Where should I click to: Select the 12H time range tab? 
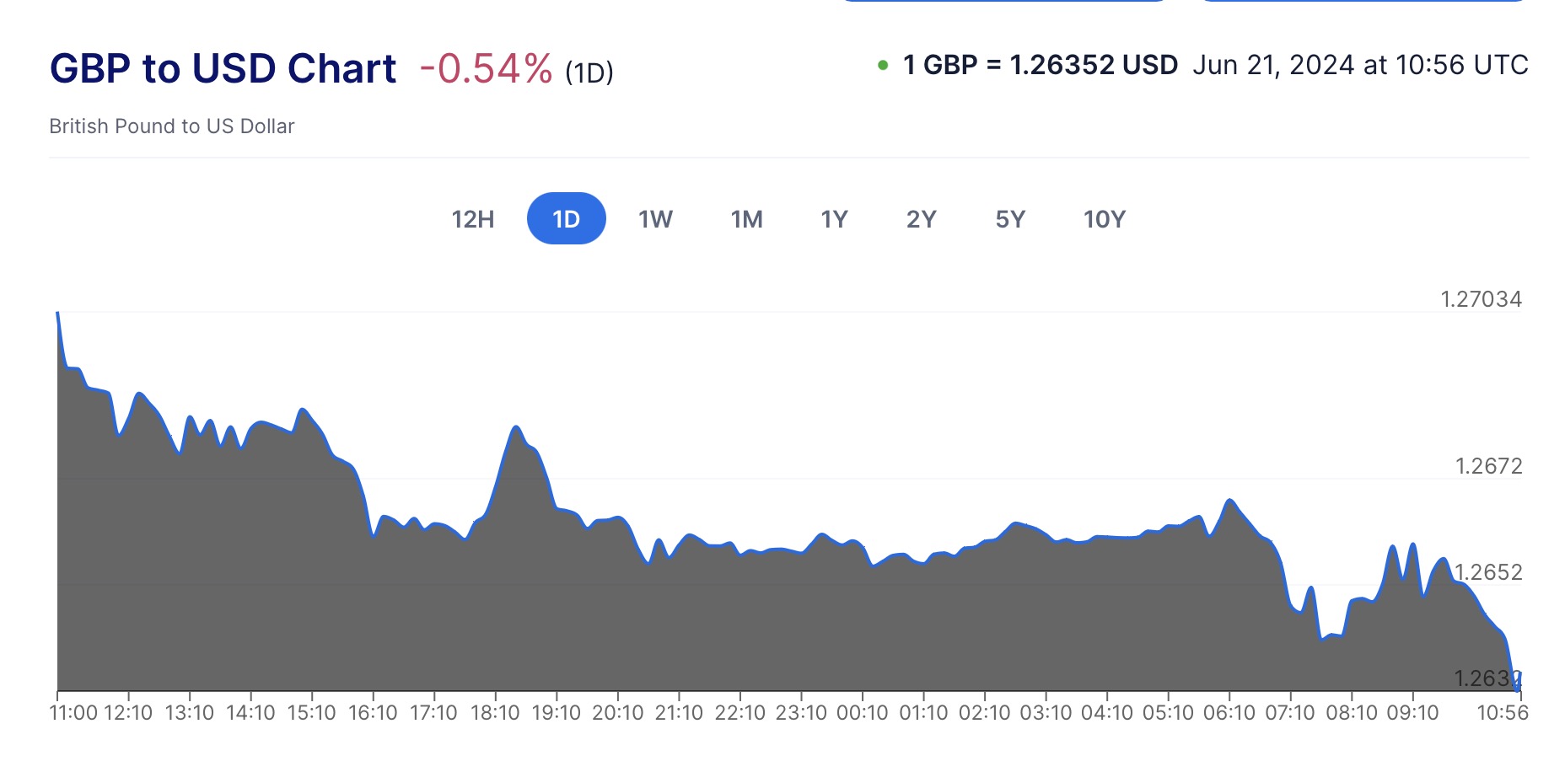coord(472,219)
